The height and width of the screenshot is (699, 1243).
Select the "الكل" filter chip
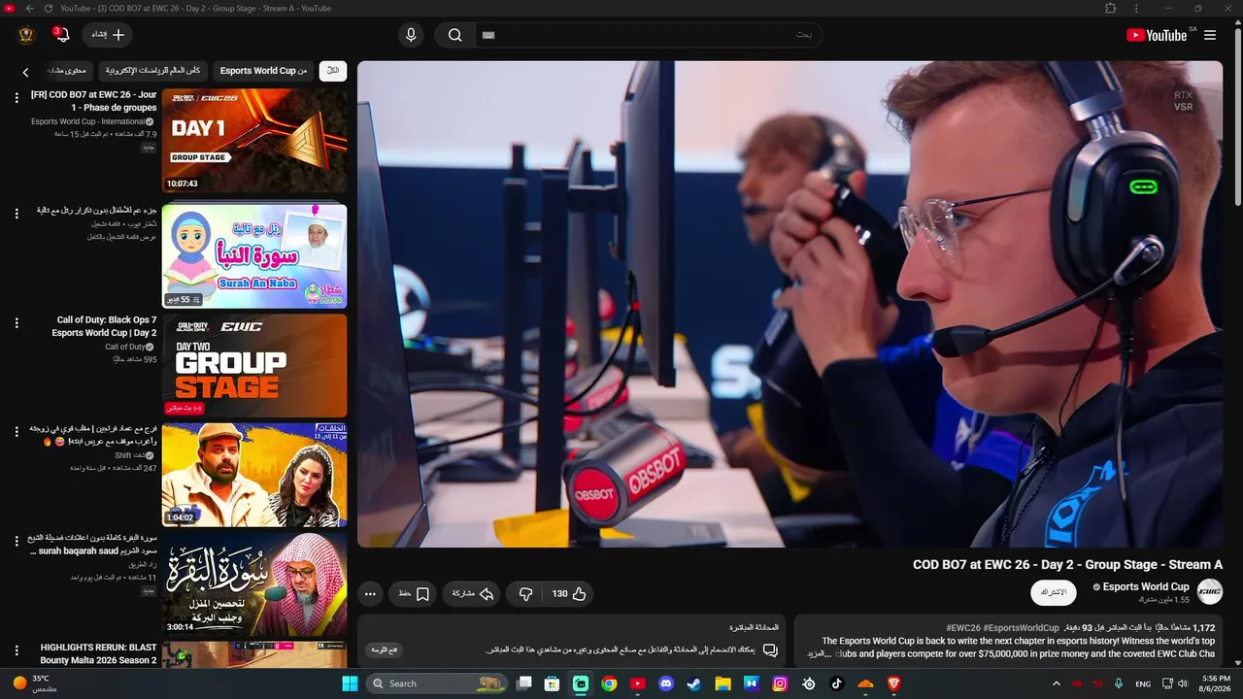(333, 71)
